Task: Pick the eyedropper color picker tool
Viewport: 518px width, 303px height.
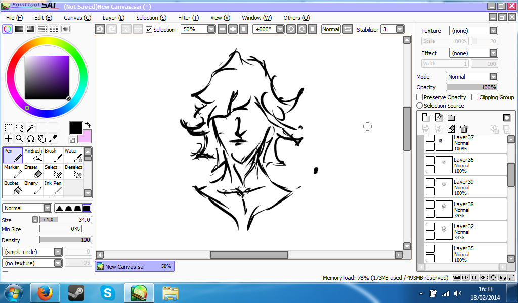Action: pos(53,139)
